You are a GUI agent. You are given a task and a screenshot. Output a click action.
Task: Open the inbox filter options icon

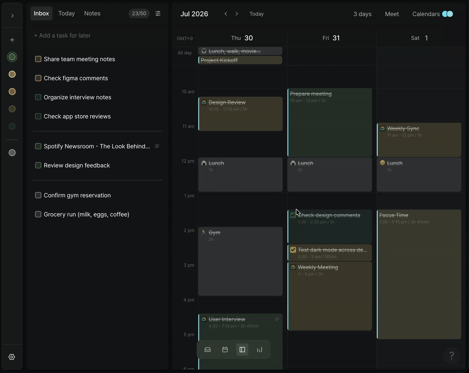(158, 13)
